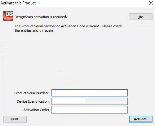Viewport: 155px width, 126px height.
Task: Close the Activate this Product dialog
Action: [151, 3]
